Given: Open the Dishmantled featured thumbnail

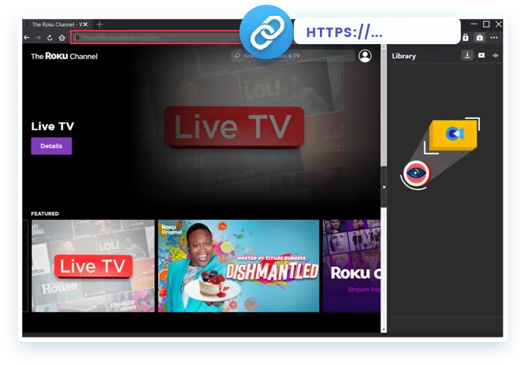Looking at the screenshot, I should tap(239, 266).
